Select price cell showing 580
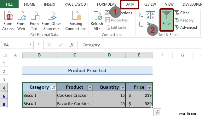202x117 pixels. coord(139,103)
